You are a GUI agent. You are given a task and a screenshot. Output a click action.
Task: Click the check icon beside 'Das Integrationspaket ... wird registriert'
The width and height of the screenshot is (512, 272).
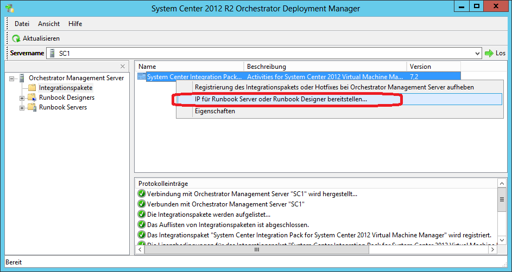(x=141, y=235)
